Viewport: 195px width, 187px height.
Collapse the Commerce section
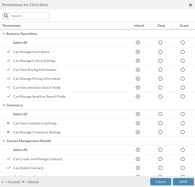point(4,105)
